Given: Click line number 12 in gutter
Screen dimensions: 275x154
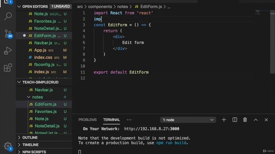Looking at the screenshot, I should pyautogui.click(x=82, y=78).
